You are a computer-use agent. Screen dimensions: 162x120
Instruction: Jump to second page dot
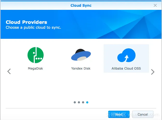(x=79, y=102)
